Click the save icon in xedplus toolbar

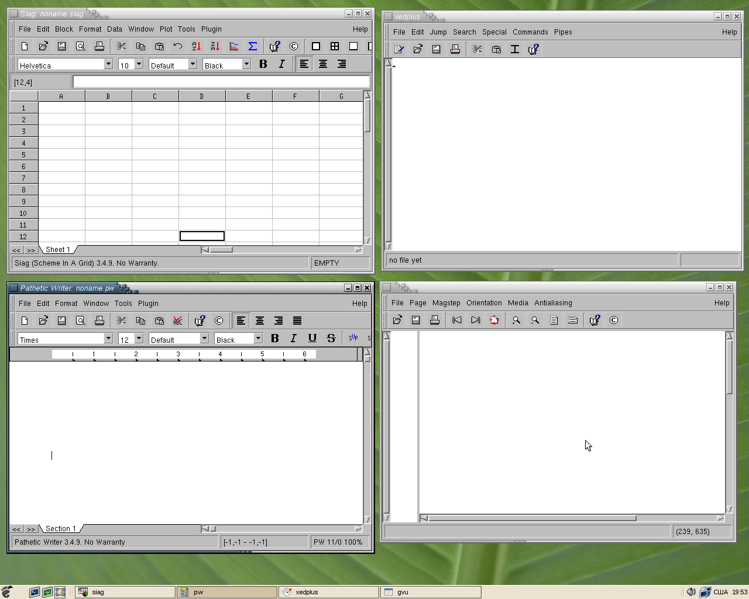coord(437,49)
